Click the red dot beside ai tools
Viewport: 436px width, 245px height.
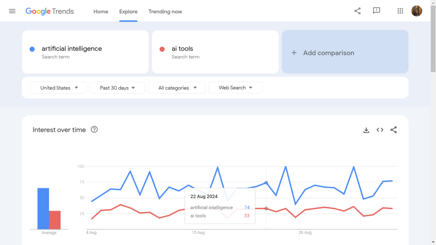(162, 49)
